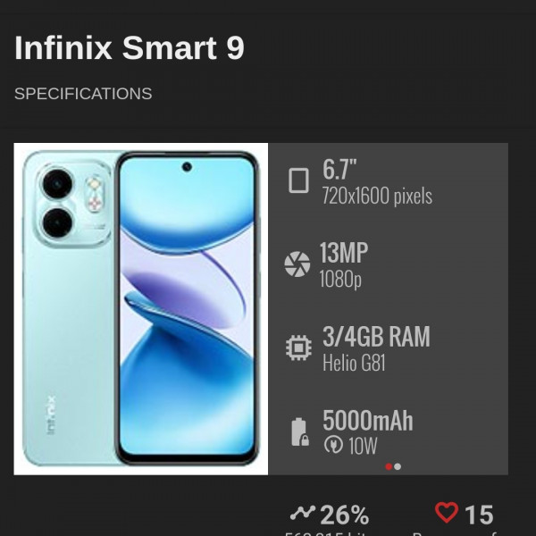Click the red heart favorite icon
This screenshot has height=536, width=536.
tap(447, 512)
